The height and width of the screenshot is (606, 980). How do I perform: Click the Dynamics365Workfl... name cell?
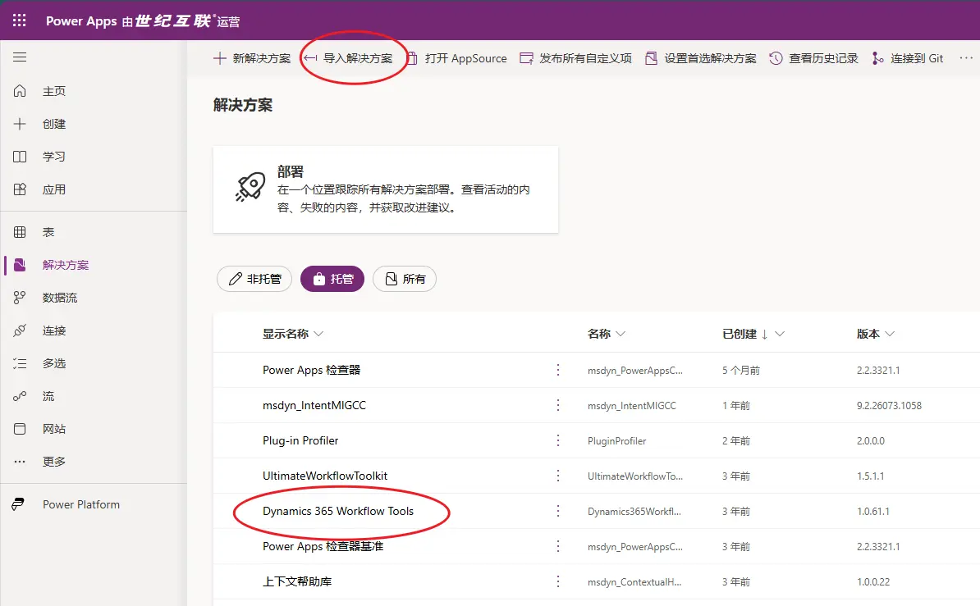tap(634, 511)
